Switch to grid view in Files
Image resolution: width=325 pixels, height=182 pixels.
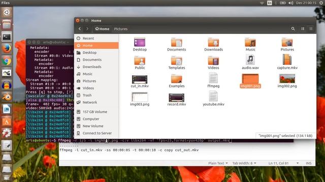coord(311,29)
